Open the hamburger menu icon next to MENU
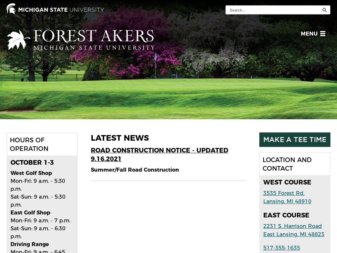Image resolution: width=337 pixels, height=253 pixels. click(x=323, y=34)
